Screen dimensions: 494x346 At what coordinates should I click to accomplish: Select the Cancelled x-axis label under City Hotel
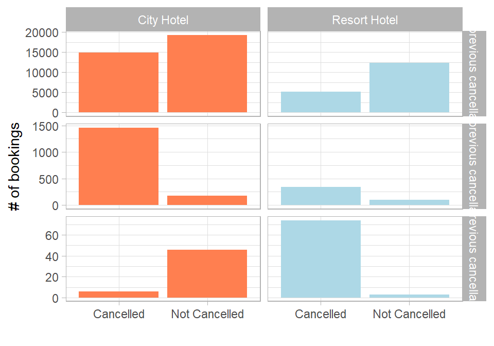pos(118,314)
